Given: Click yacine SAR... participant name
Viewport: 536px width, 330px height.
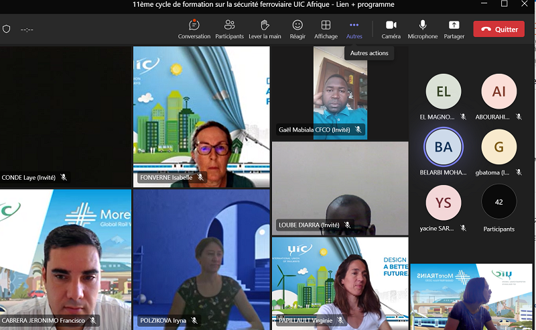Looking at the screenshot, I should pos(437,228).
